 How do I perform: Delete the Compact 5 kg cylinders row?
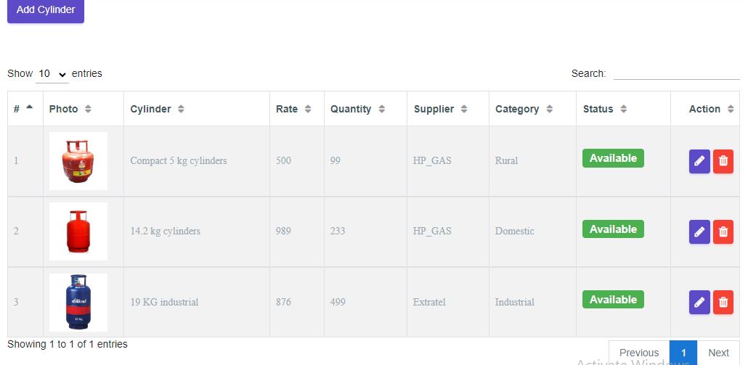tap(723, 161)
